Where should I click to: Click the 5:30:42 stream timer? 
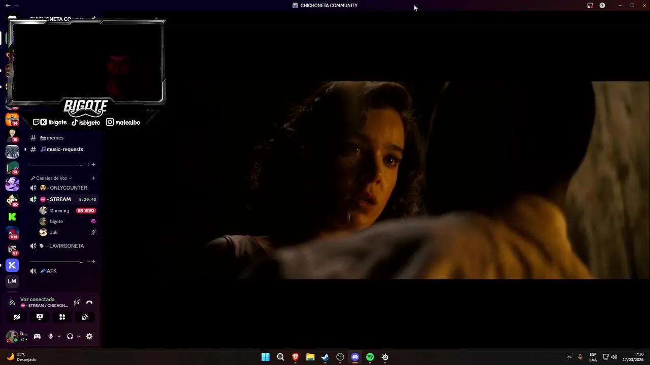[87, 199]
